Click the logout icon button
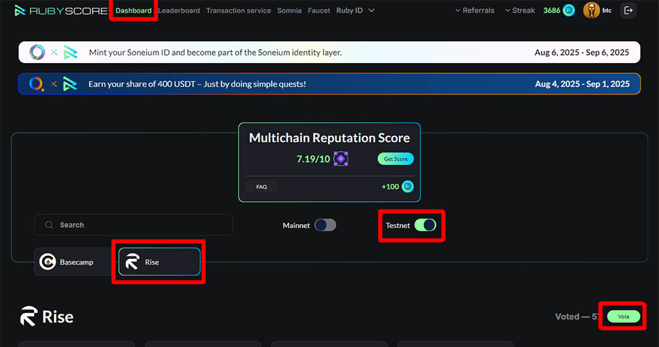Image resolution: width=659 pixels, height=347 pixels. (x=628, y=10)
